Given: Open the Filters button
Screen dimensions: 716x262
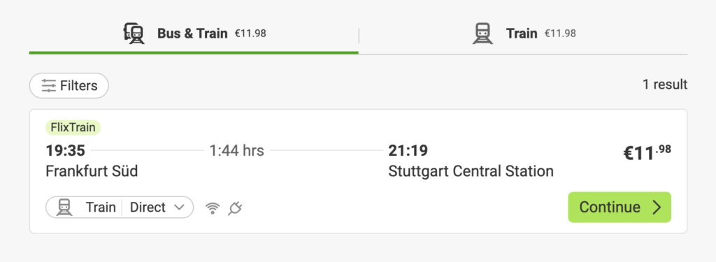Looking at the screenshot, I should [x=69, y=86].
